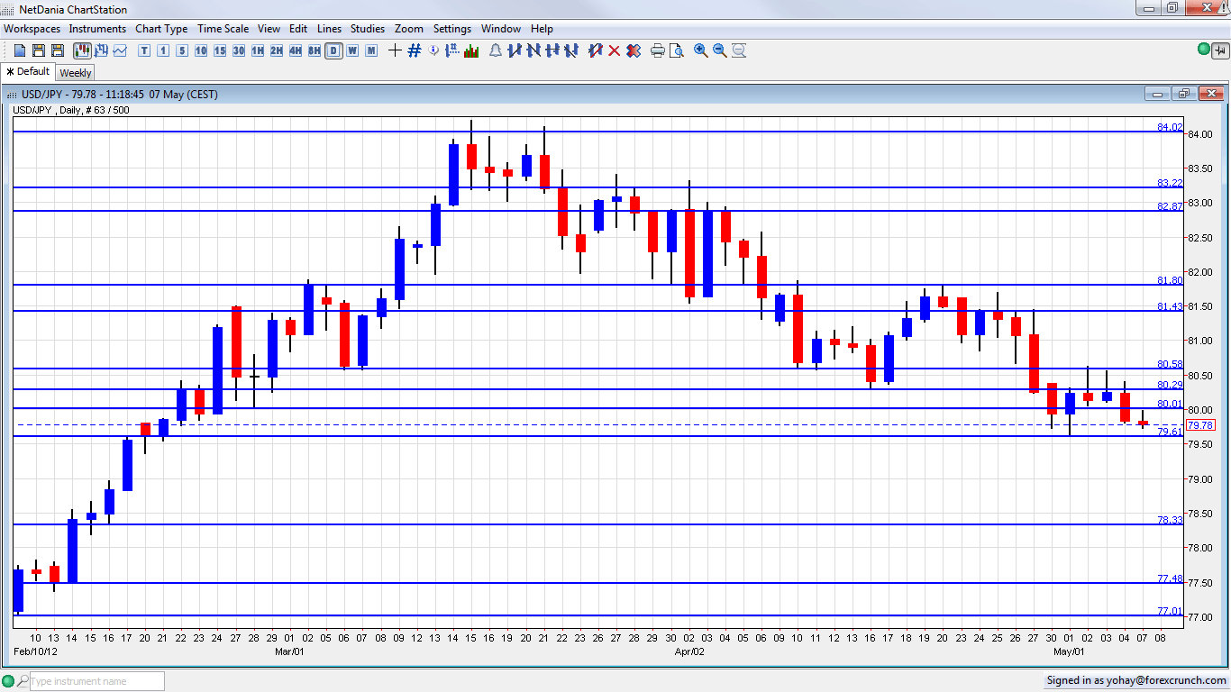Screen dimensions: 1231x692
Task: Open the Time Scale menu
Action: pos(223,29)
